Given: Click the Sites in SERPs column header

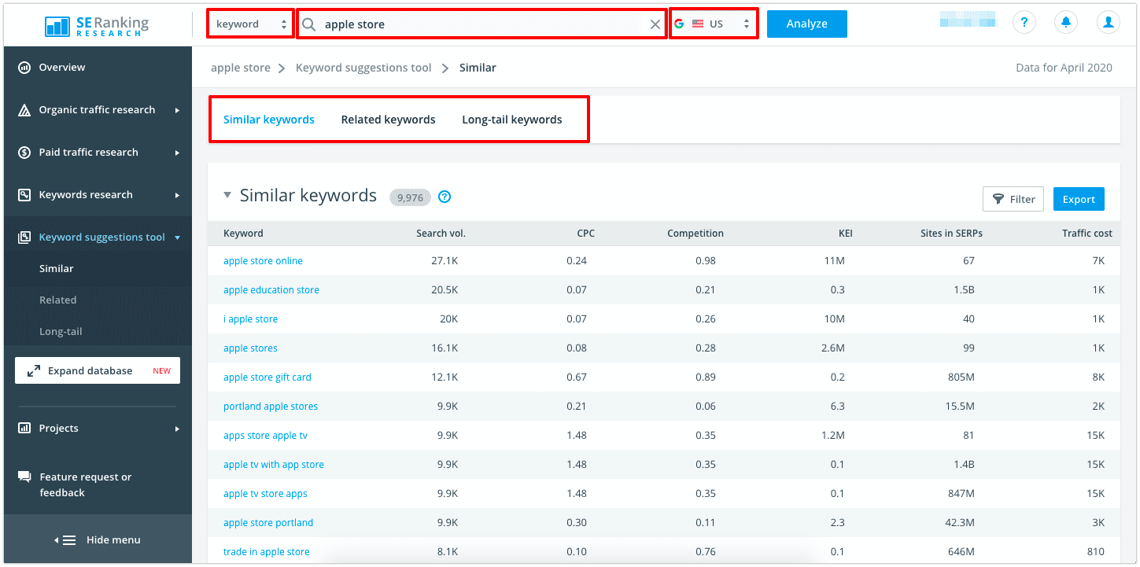Looking at the screenshot, I should (x=951, y=234).
